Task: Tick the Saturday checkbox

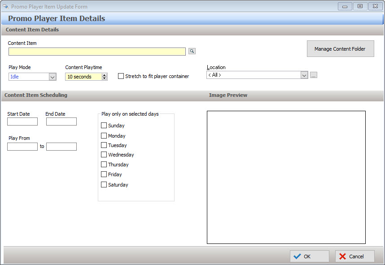Action: point(104,185)
